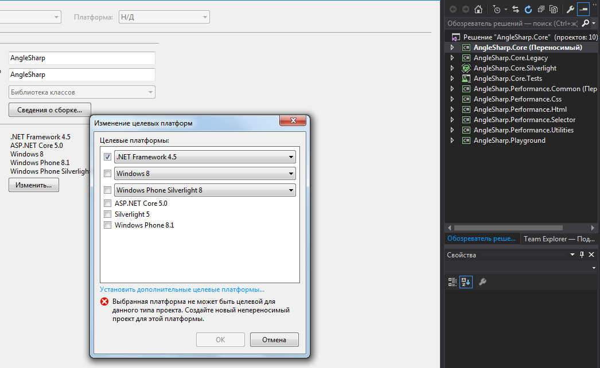Open toolbar overflow chevron in Solution Explorer
Image resolution: width=600 pixels, height=368 pixels.
(595, 5)
